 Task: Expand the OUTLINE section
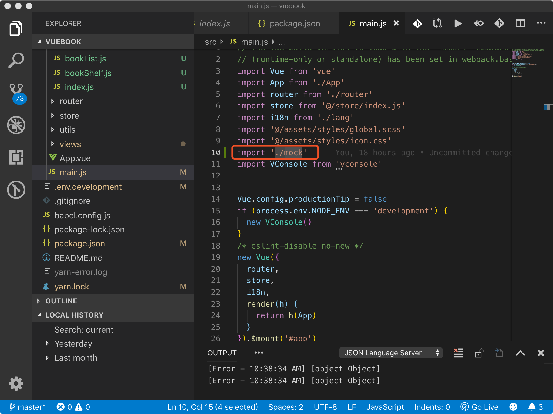tap(61, 301)
